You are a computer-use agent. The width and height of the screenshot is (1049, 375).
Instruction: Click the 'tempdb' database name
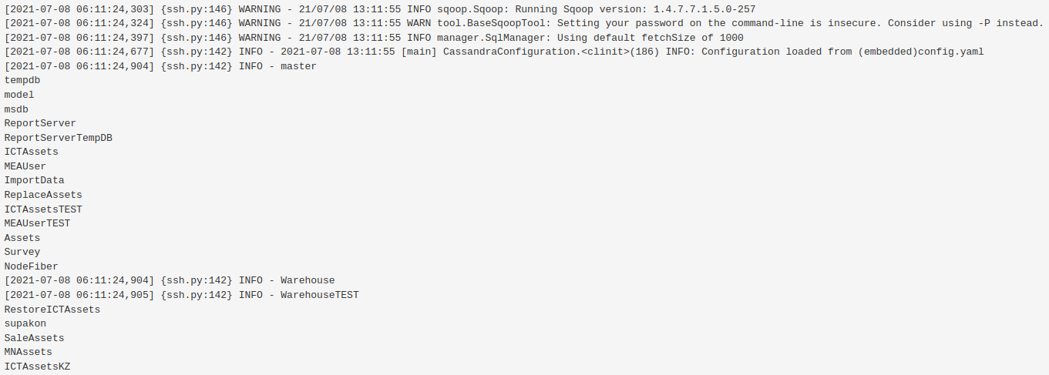[x=22, y=80]
